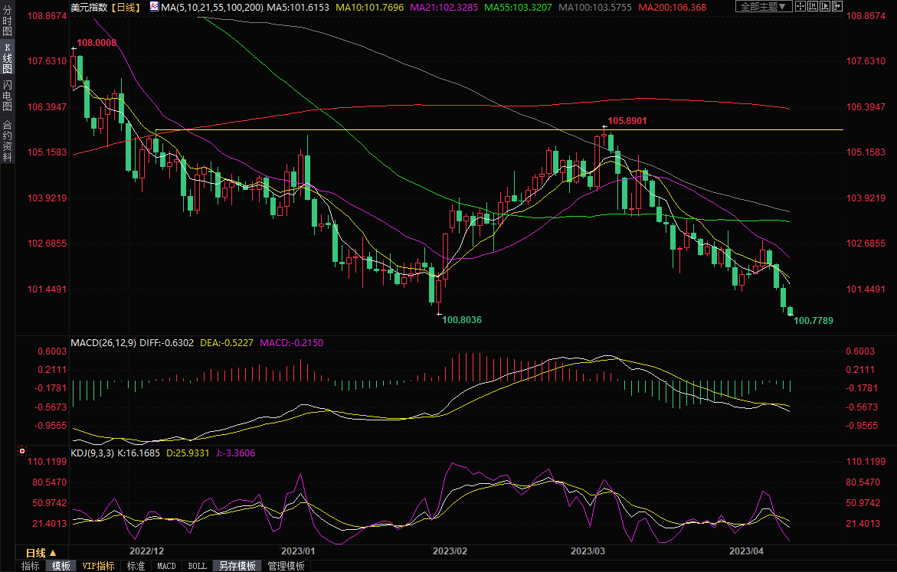The image size is (897, 572).
Task: Click the red sun icon beside KDJ
Action: [x=22, y=453]
